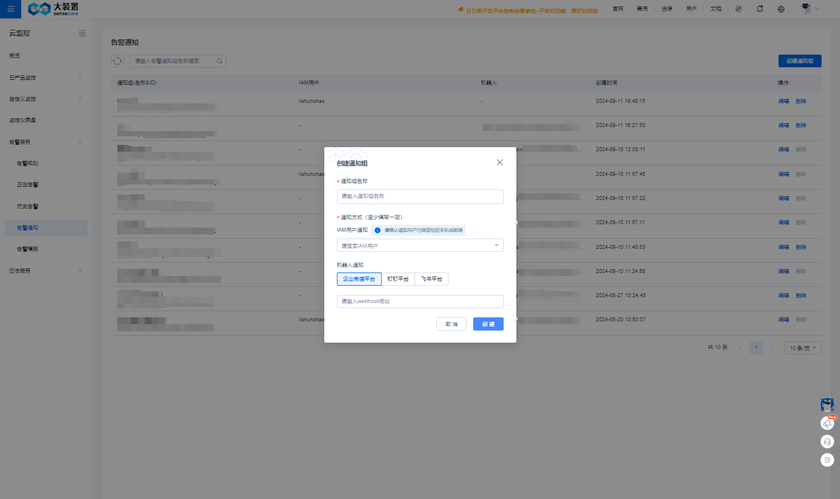Click the floating list icon at bottom right
This screenshot has width=840, height=499.
coord(827,460)
